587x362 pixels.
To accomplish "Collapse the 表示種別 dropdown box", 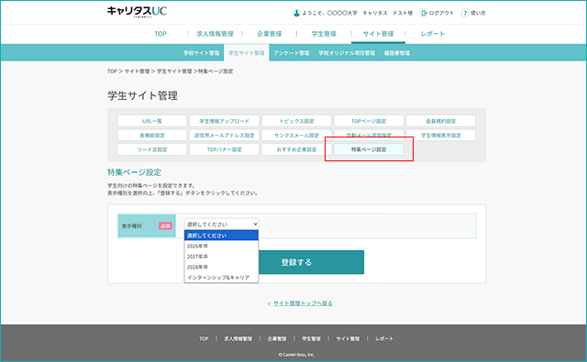I will tap(221, 224).
